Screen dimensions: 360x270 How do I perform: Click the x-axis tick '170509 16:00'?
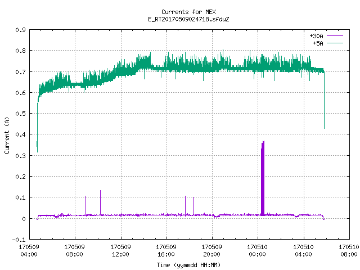pyautogui.click(x=166, y=251)
